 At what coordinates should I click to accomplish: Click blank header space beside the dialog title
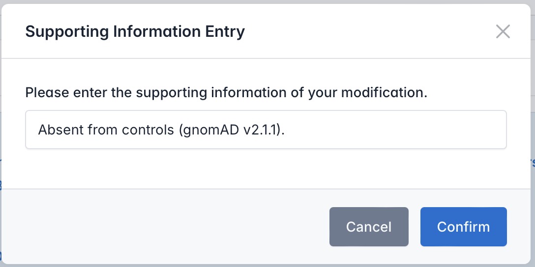pyautogui.click(x=369, y=32)
